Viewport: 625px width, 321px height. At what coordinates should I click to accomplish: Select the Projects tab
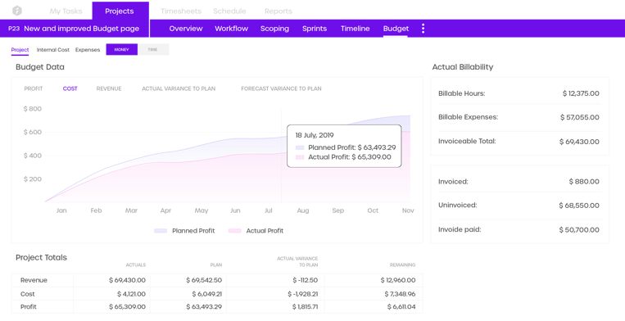(x=120, y=11)
